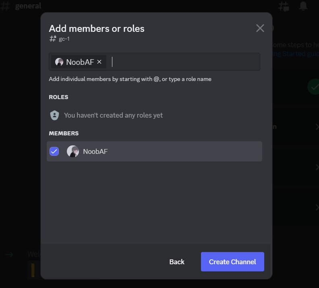
Task: Remove NoobAF chip using its X icon
Action: [99, 62]
